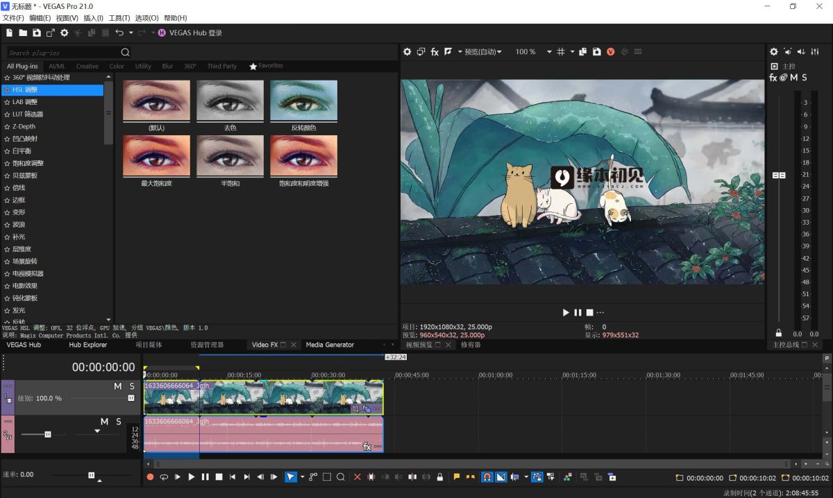Mute audio track 2 with M

click(x=104, y=422)
